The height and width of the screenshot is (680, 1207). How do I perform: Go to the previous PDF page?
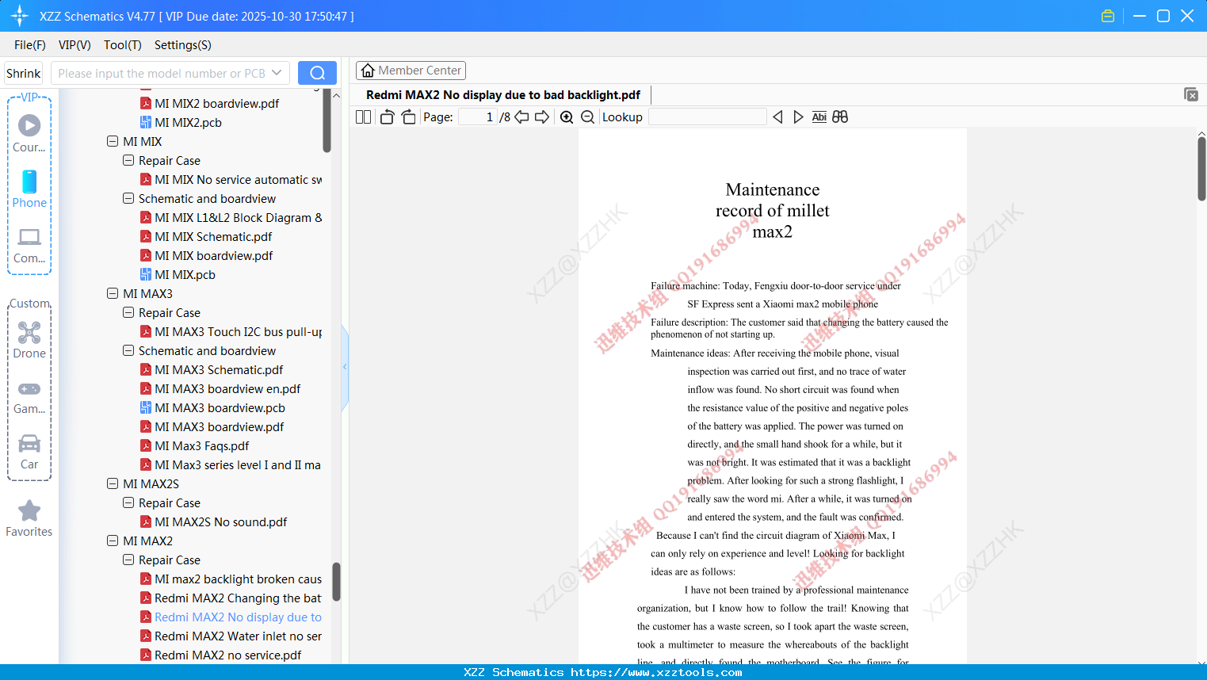tap(521, 117)
